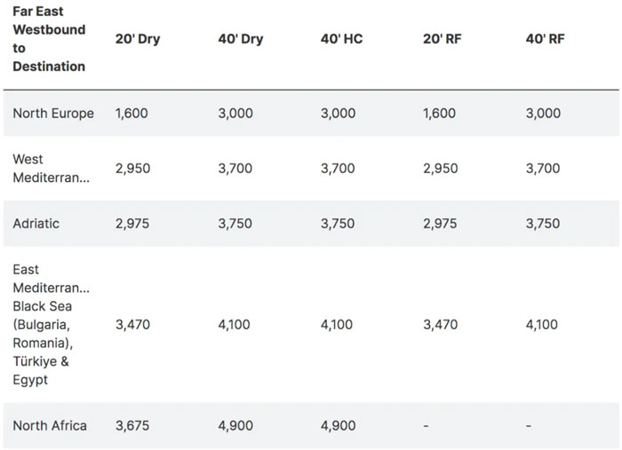Click North Africa 20' Dry value 3,675

(132, 425)
